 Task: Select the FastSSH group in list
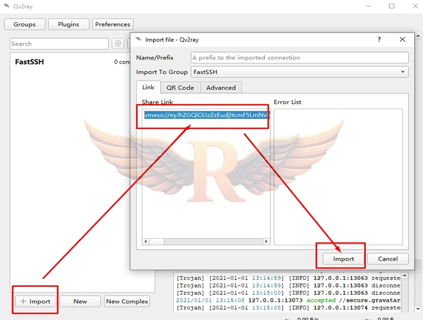tap(30, 62)
